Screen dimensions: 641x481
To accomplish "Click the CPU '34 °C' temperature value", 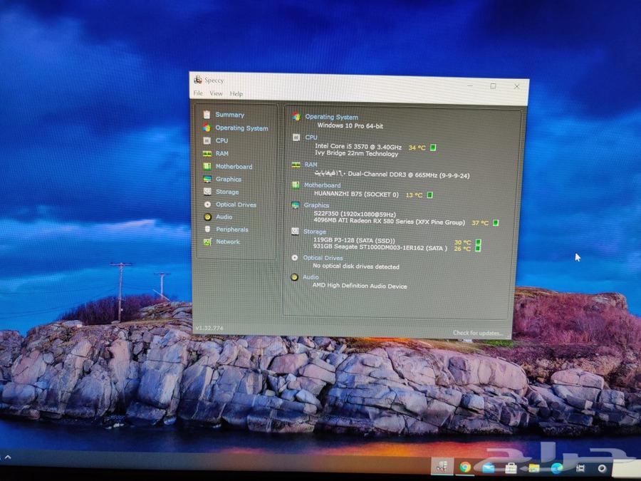I will click(x=417, y=148).
